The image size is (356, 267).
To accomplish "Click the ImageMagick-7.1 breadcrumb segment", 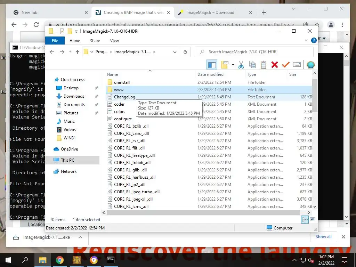I will tap(132, 52).
